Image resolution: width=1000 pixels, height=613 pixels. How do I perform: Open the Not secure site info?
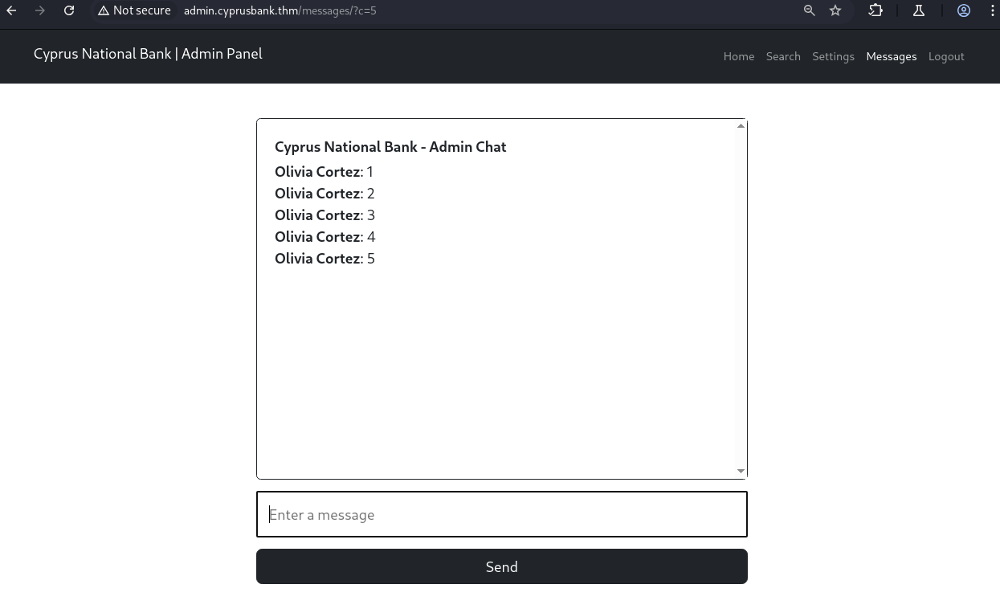[x=134, y=10]
